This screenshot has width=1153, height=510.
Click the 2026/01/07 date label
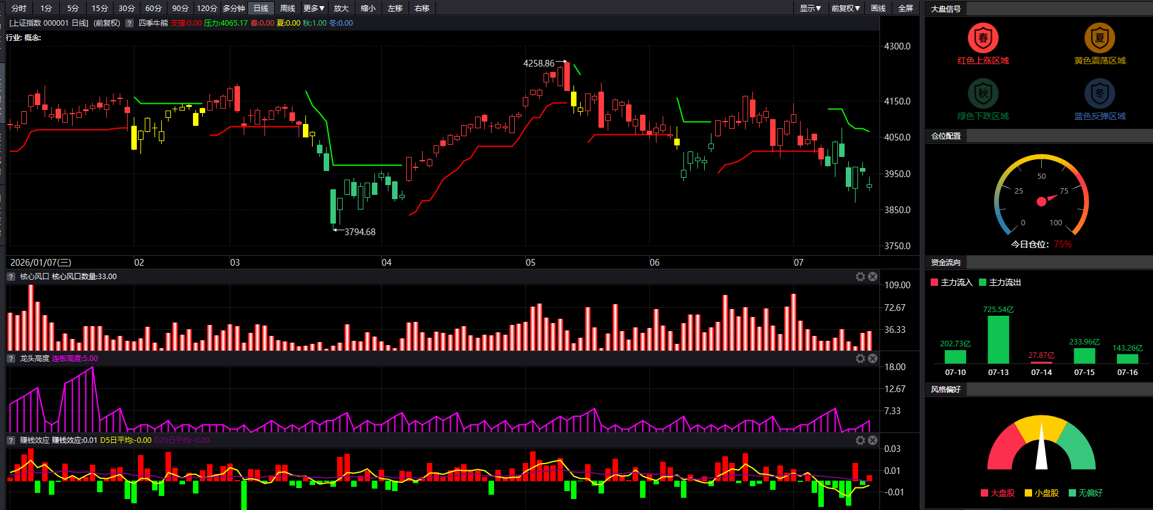click(41, 263)
